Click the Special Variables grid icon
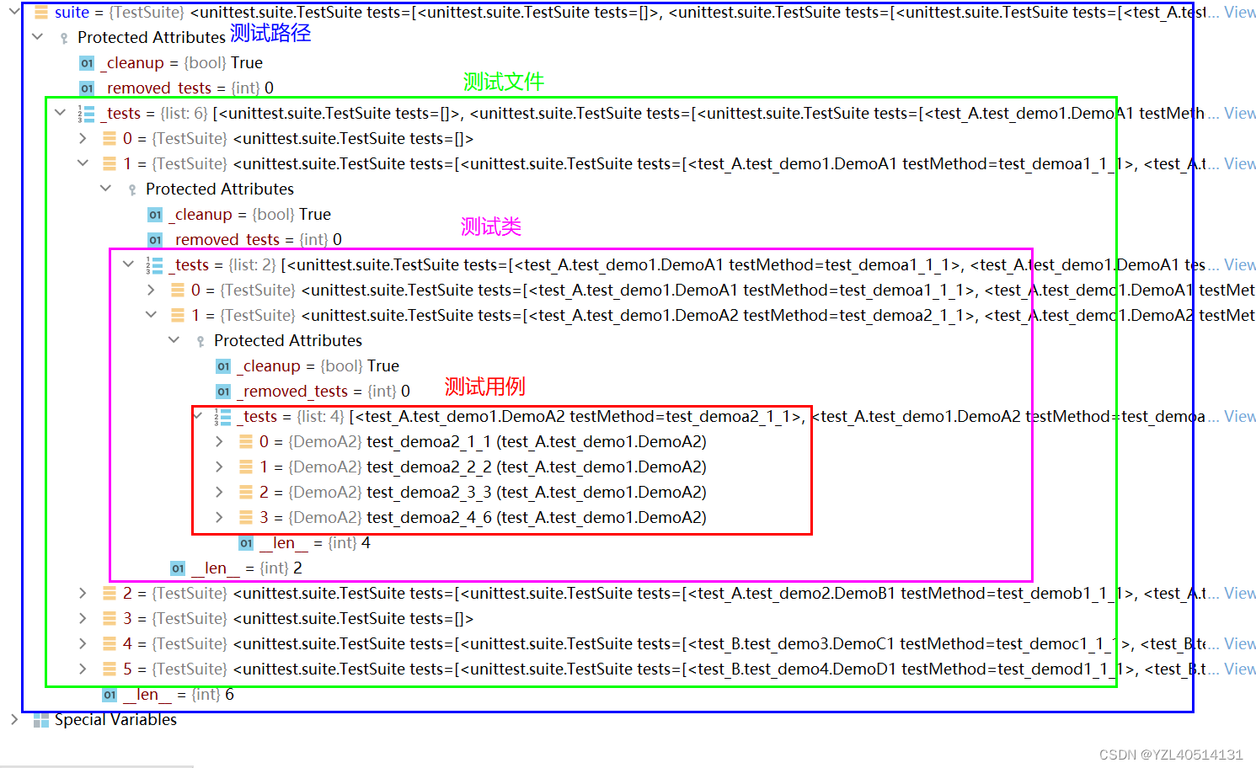This screenshot has height=768, width=1256. 40,720
